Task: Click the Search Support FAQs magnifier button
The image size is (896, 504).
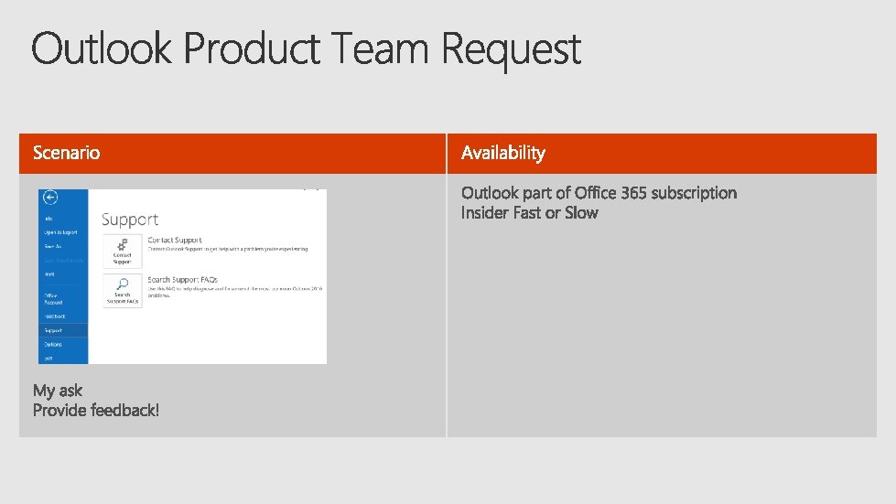Action: (123, 291)
